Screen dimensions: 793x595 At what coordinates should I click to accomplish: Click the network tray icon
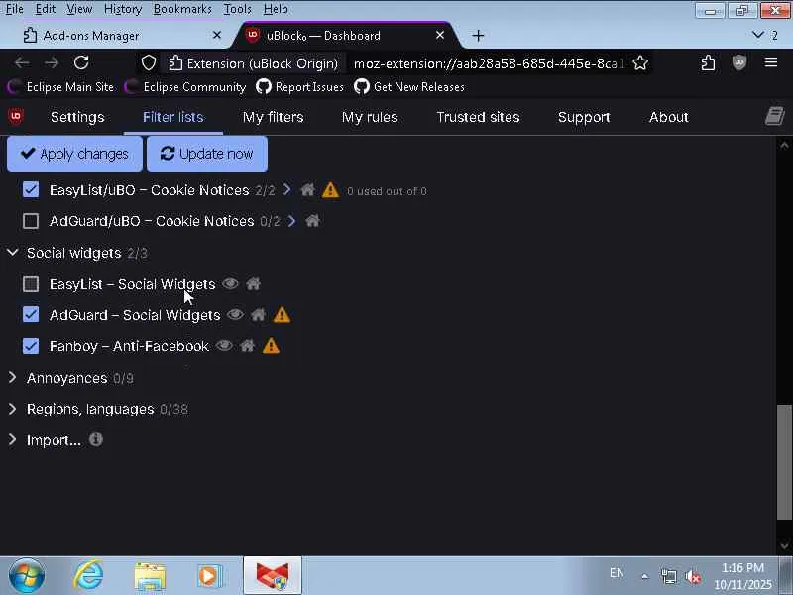(668, 576)
